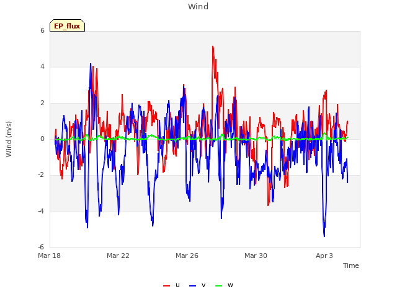Click the Wind chart title
Viewport: 397px width, 297px height.
[198, 6]
